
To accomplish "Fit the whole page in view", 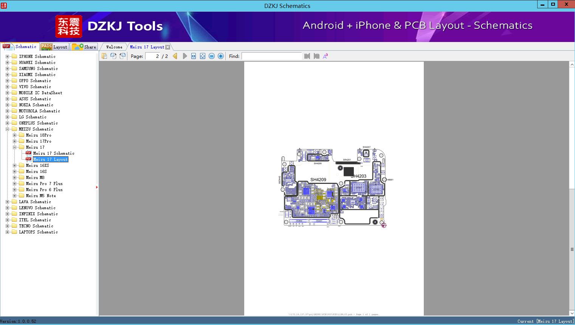I will (x=203, y=56).
